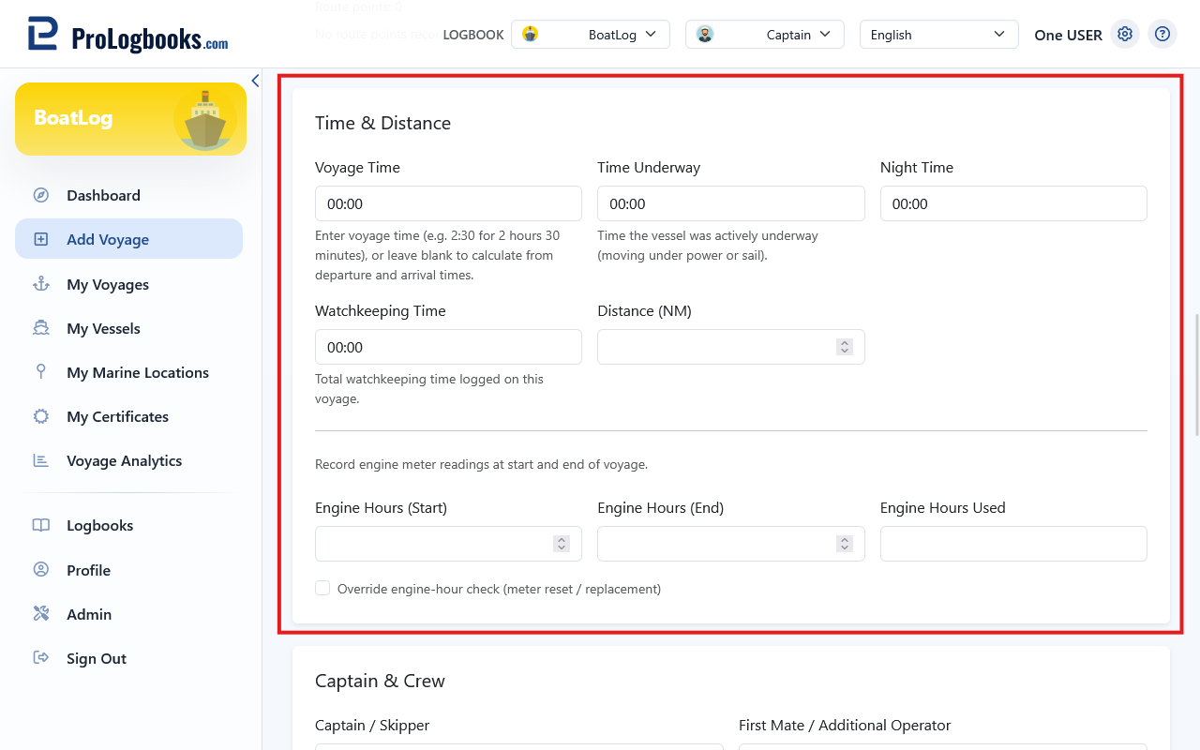Click the Distance (NM) stepper arrows
Image resolution: width=1200 pixels, height=750 pixels.
point(845,347)
